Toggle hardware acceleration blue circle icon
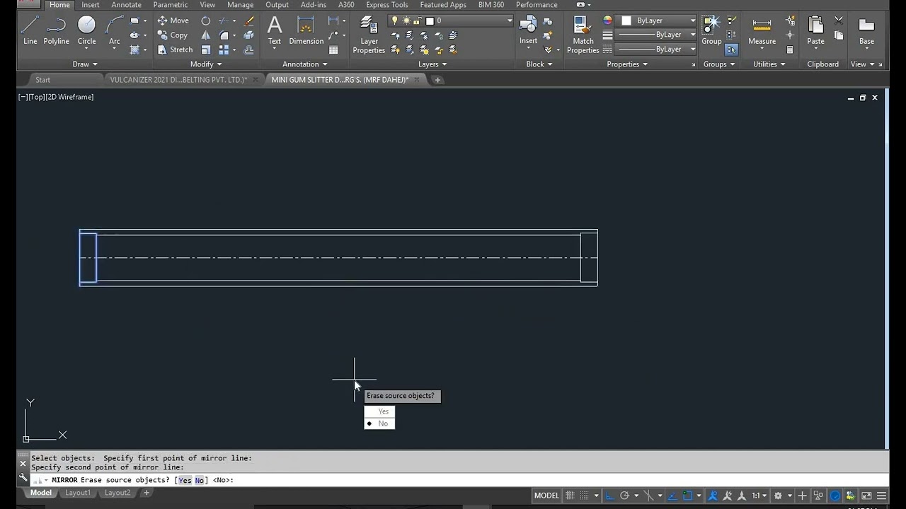The width and height of the screenshot is (906, 509). (x=834, y=496)
